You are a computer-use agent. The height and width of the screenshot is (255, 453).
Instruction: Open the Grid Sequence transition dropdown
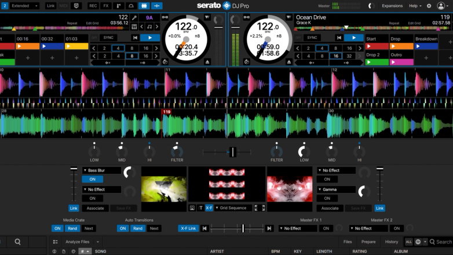tap(233, 208)
